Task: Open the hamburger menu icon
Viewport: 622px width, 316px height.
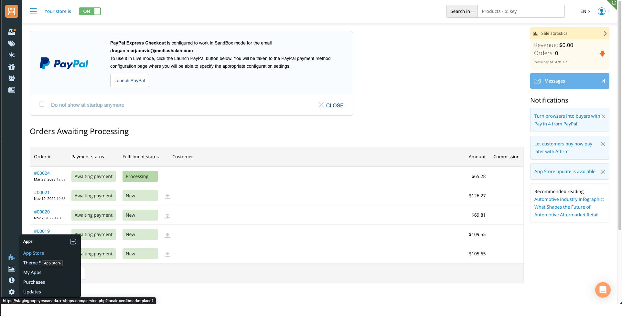Action: click(33, 11)
